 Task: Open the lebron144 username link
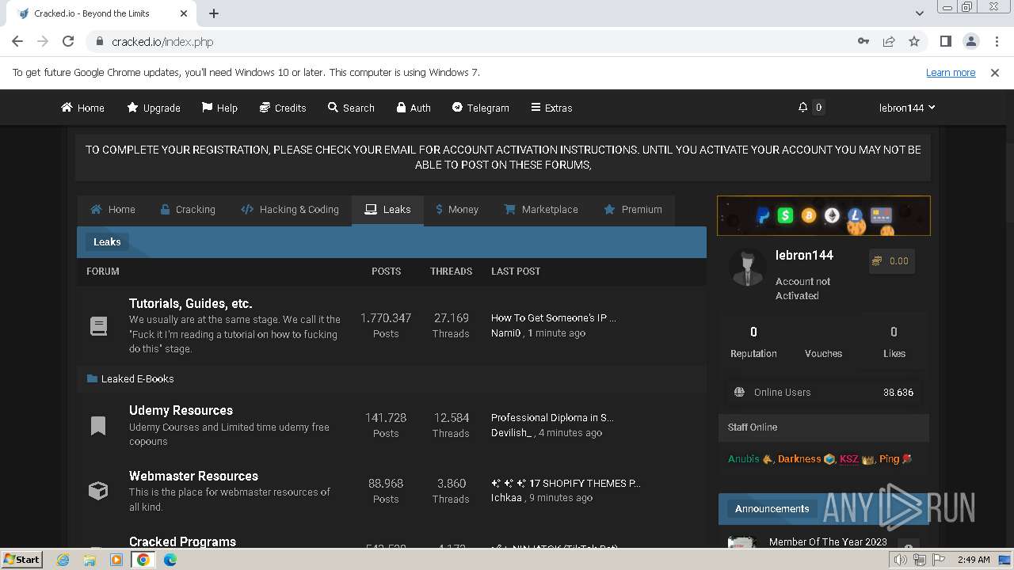(804, 255)
